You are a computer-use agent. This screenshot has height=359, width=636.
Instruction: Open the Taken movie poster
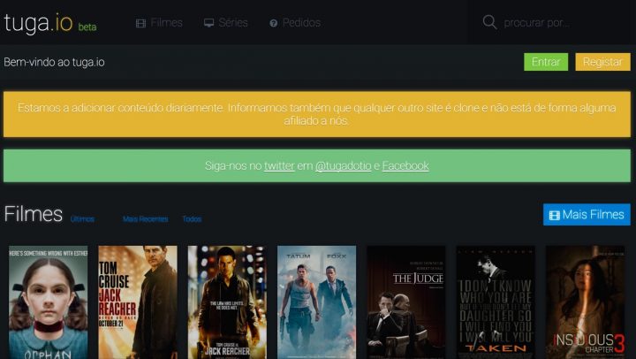point(496,302)
